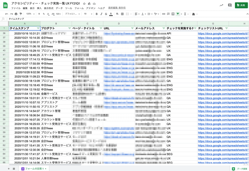Open vertical align dropdown
Screen dimensions: 249x171
pos(143,14)
